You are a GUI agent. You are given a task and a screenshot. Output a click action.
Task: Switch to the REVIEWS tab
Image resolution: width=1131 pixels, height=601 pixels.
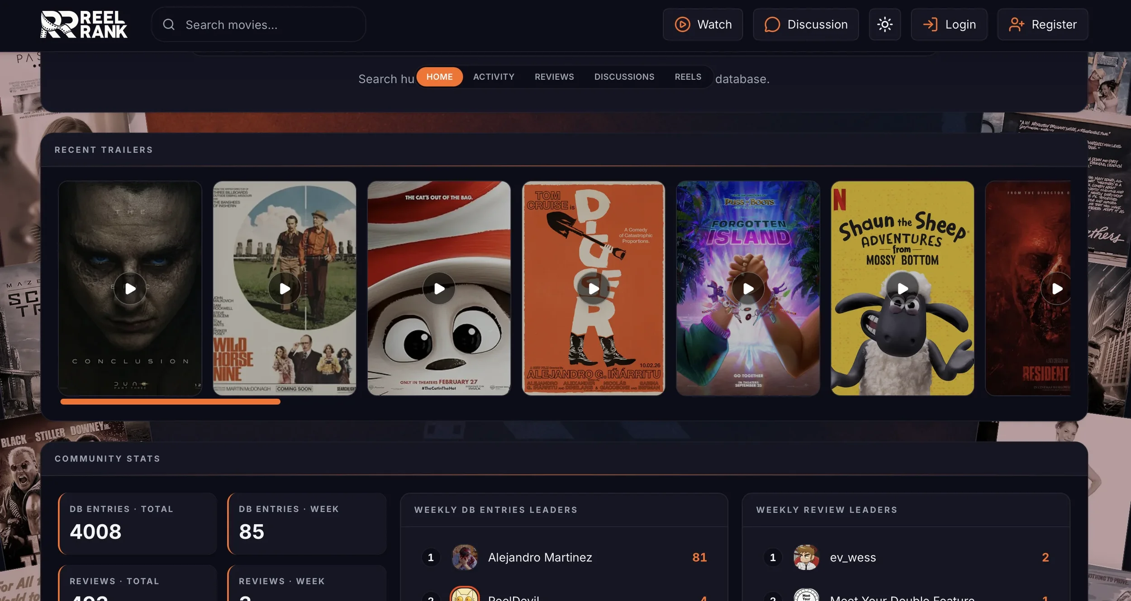pyautogui.click(x=554, y=77)
